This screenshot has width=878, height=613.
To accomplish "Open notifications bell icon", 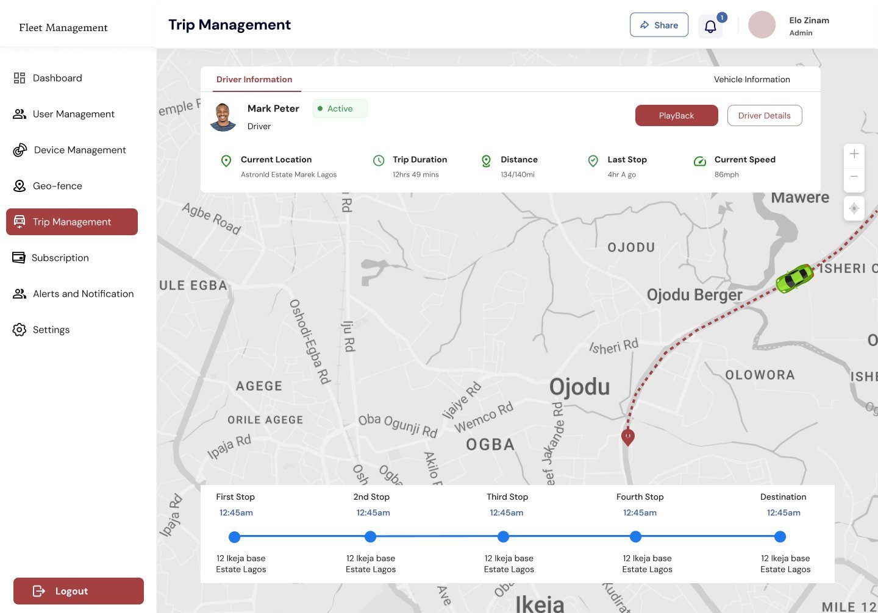I will pyautogui.click(x=710, y=26).
